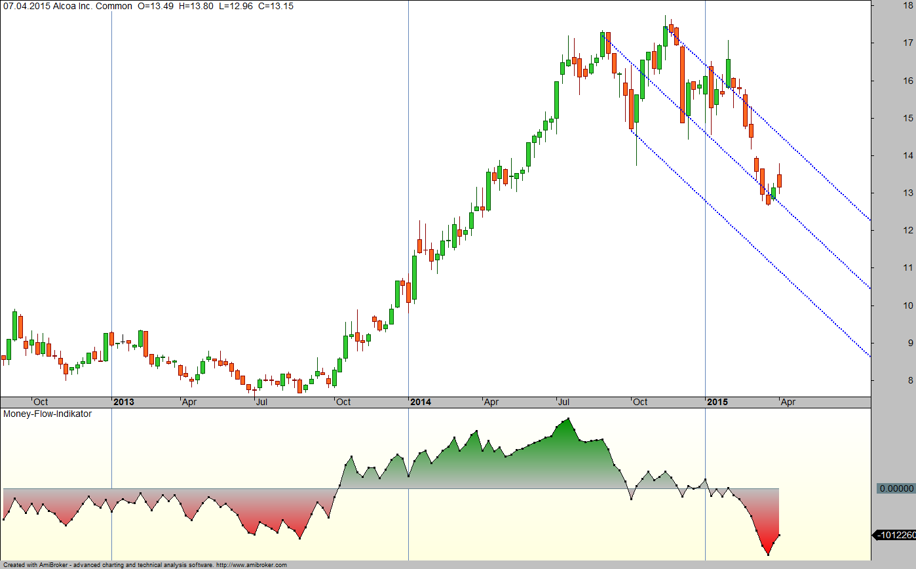This screenshot has height=569, width=916.
Task: Click price axis label "17"
Action: coord(908,43)
